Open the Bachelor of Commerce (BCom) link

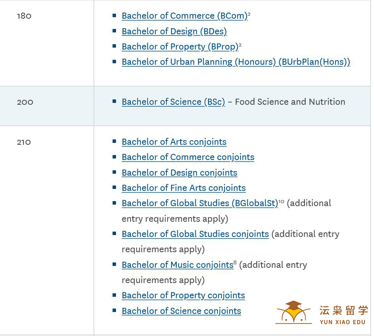point(185,16)
